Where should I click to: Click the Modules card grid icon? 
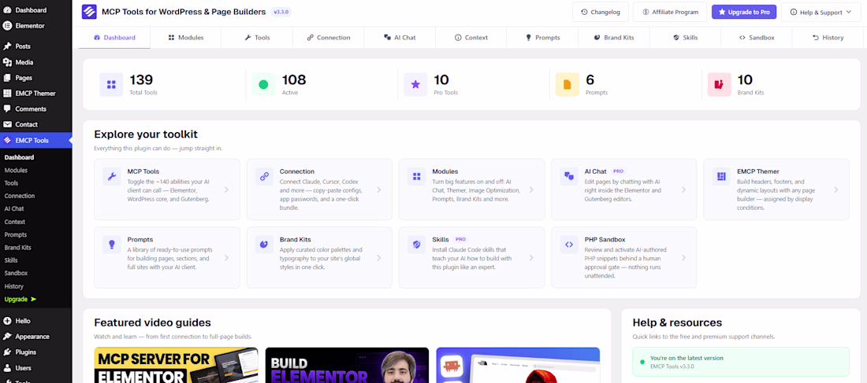tap(416, 177)
